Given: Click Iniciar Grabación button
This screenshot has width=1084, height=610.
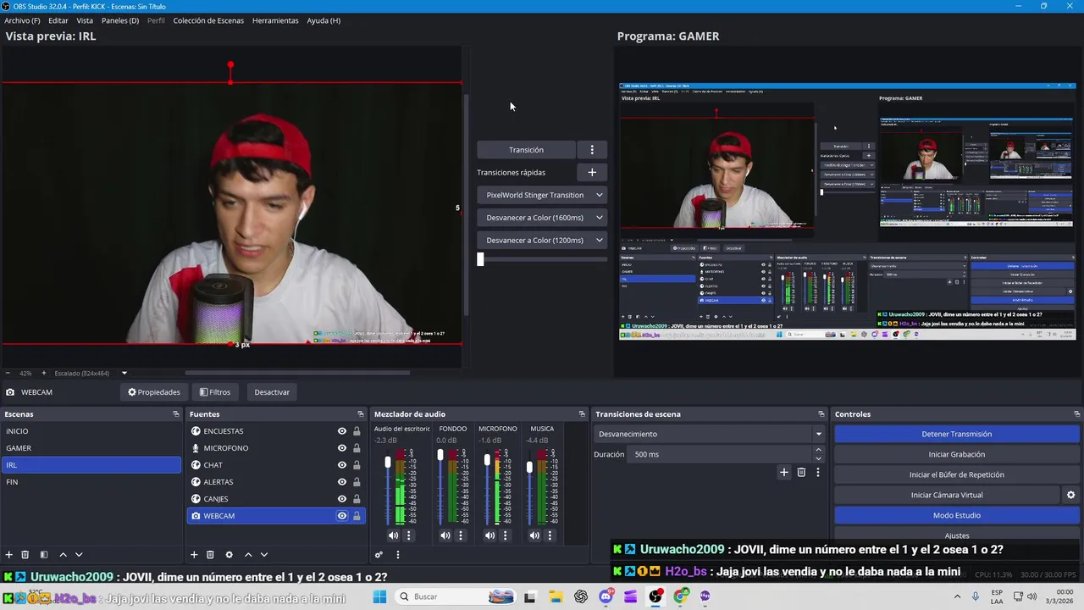Looking at the screenshot, I should pyautogui.click(x=956, y=454).
